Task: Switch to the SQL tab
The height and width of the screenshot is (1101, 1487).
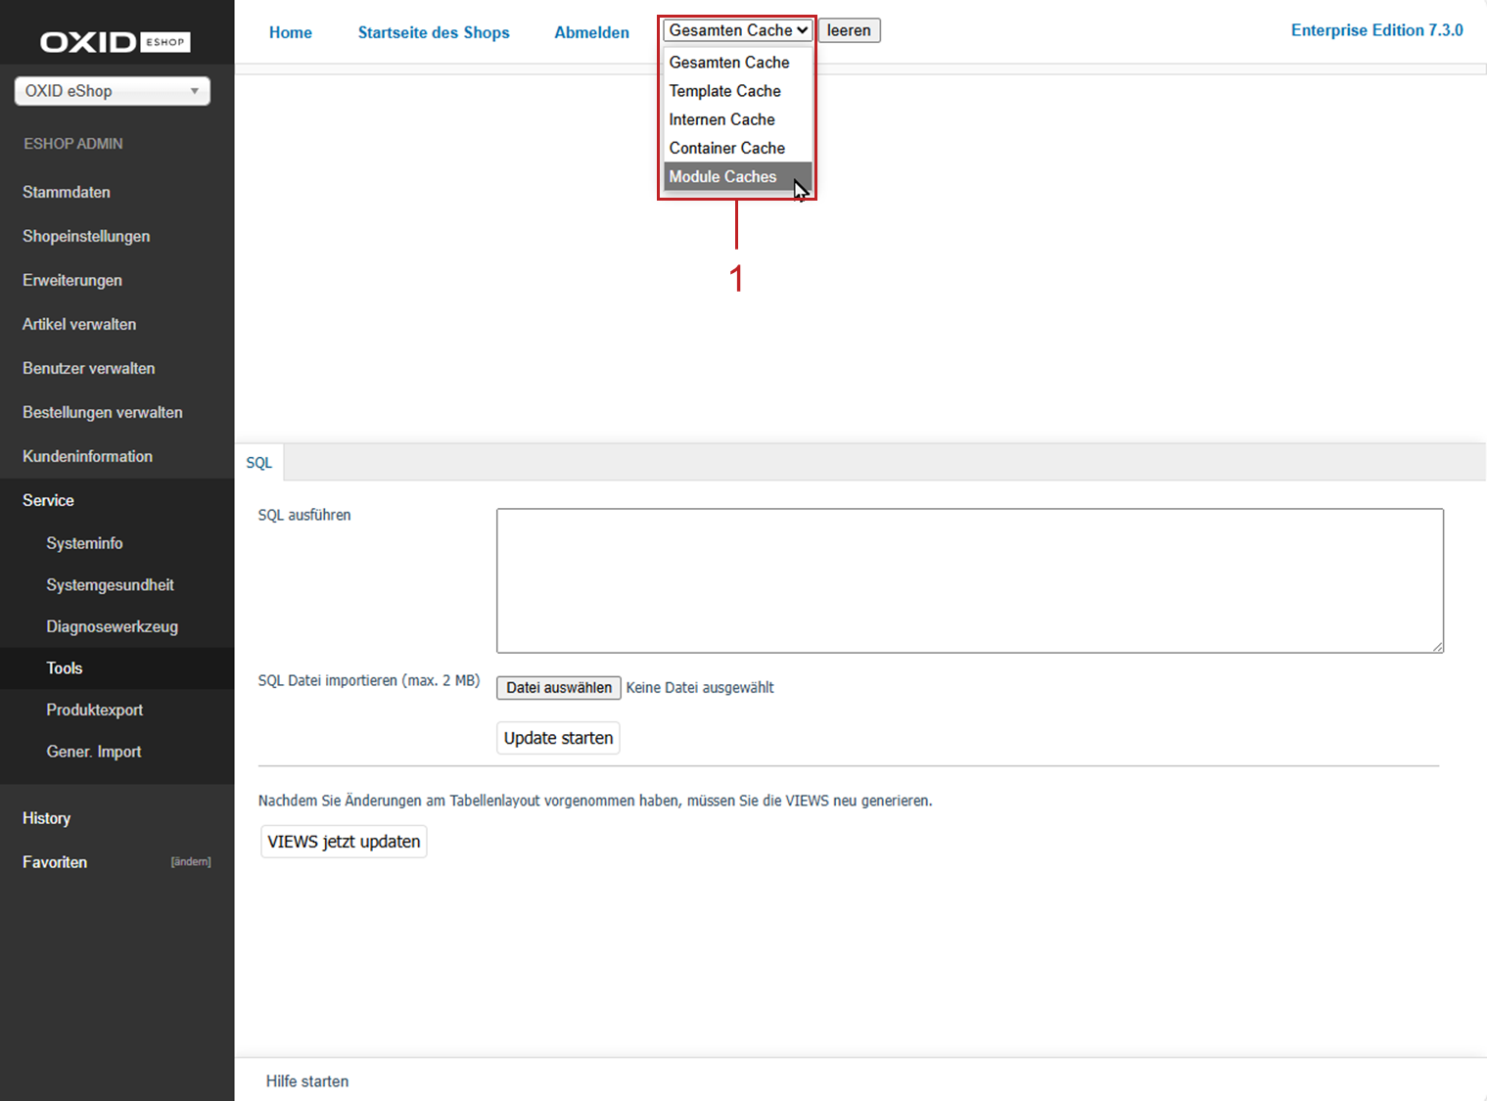Action: [x=259, y=463]
